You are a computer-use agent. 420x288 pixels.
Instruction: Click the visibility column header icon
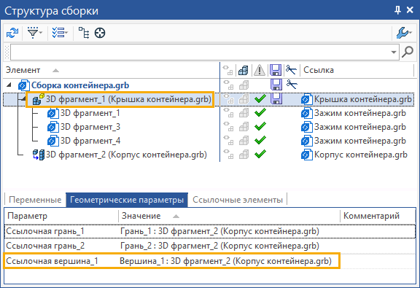coord(228,70)
